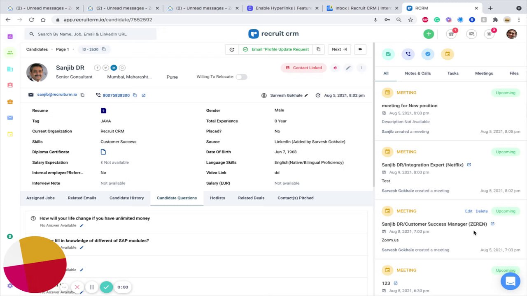Select the Candidate Questions tab
Screen dimensions: 527x296
click(177, 198)
